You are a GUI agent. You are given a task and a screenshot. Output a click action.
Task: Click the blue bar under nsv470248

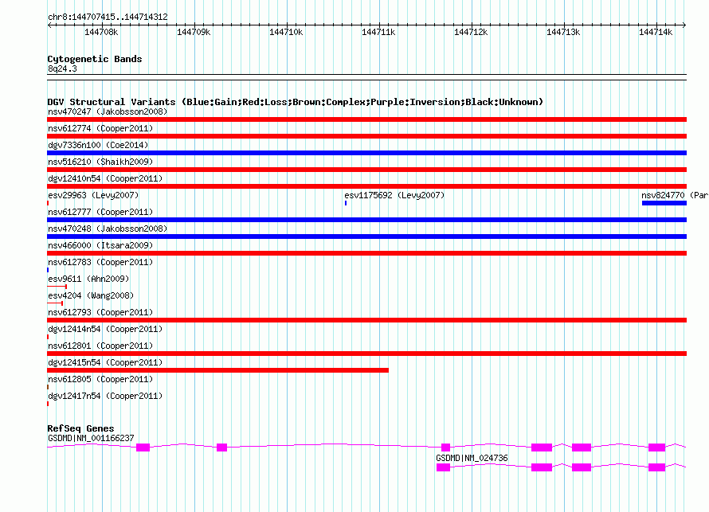[366, 236]
